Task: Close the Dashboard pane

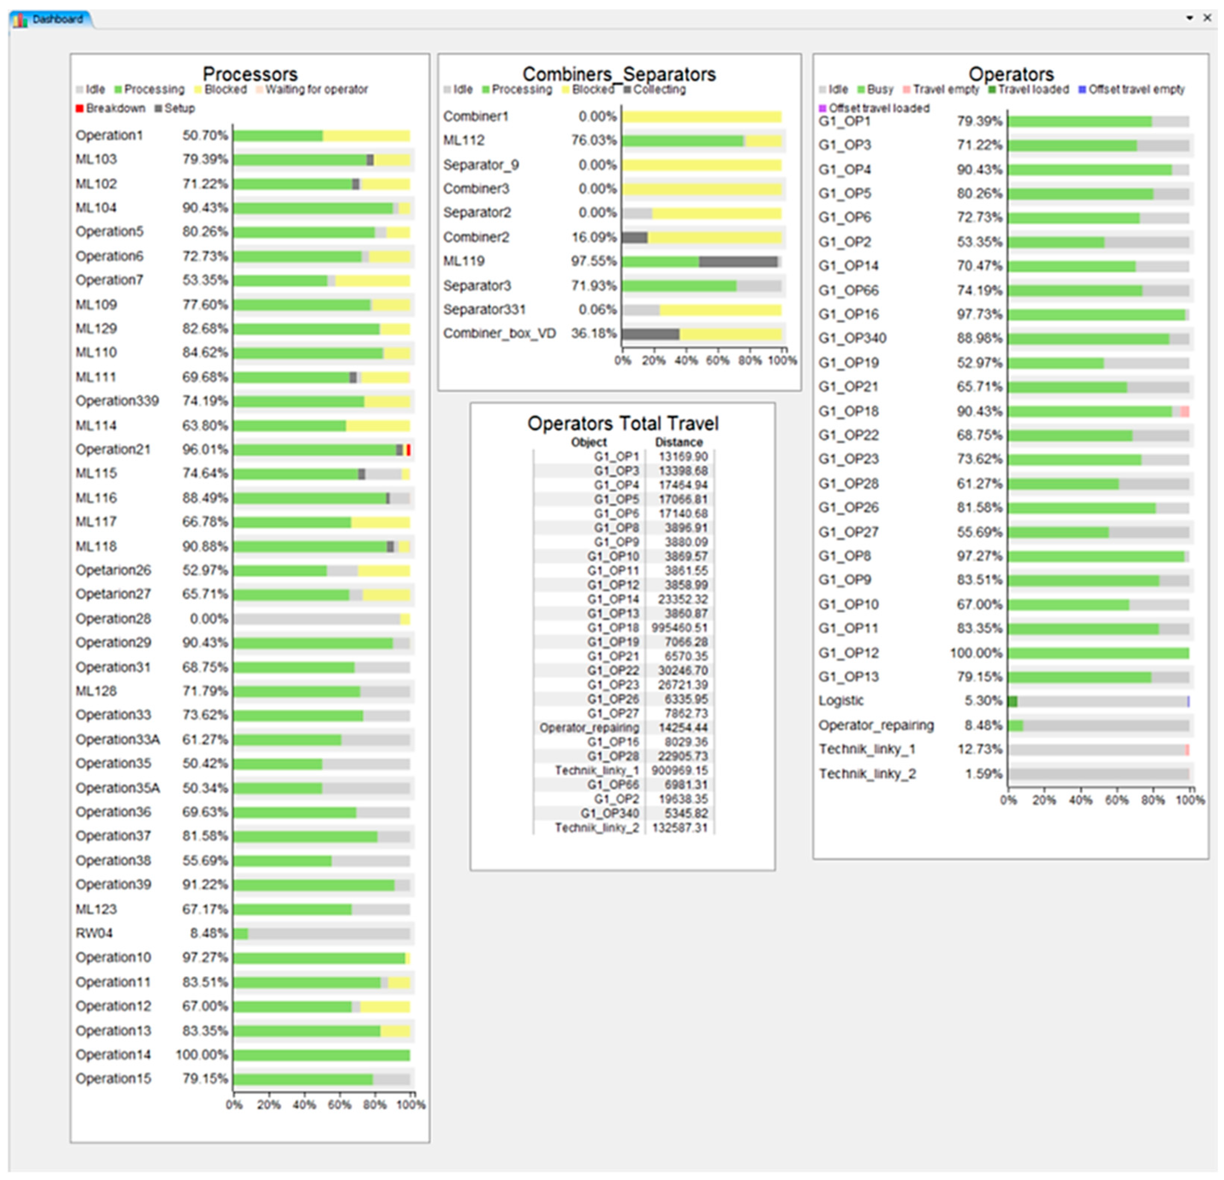Action: (x=1207, y=18)
